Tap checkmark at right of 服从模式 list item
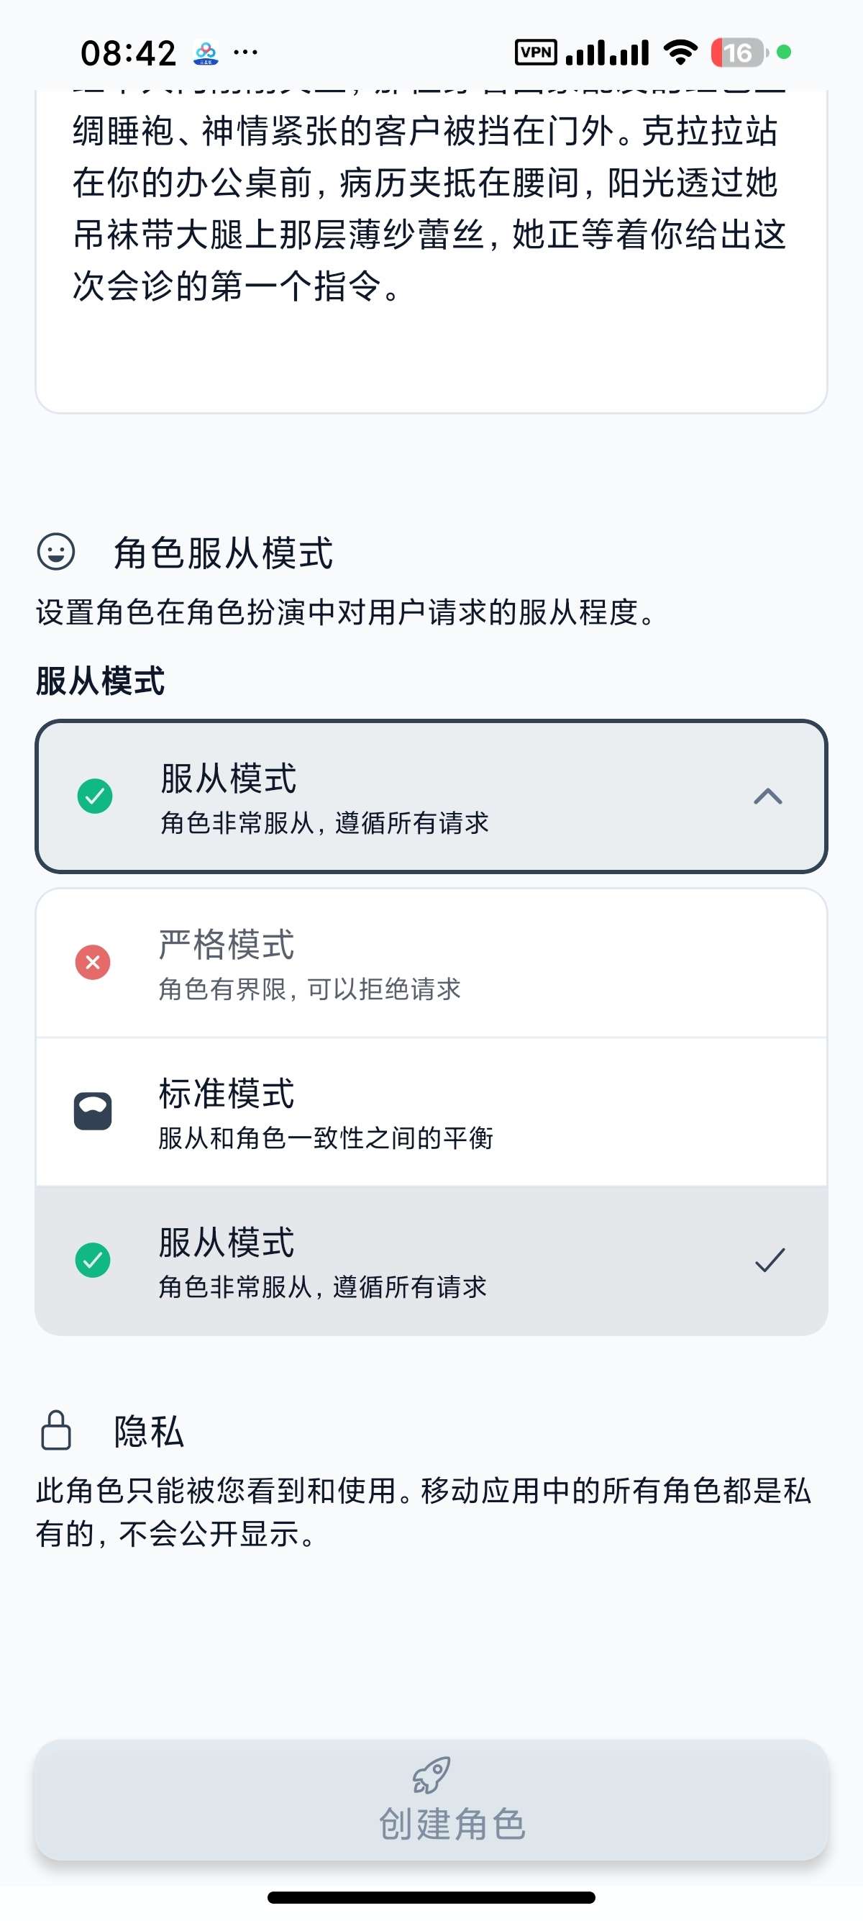Screen dimensions: 863x1921 [770, 1261]
